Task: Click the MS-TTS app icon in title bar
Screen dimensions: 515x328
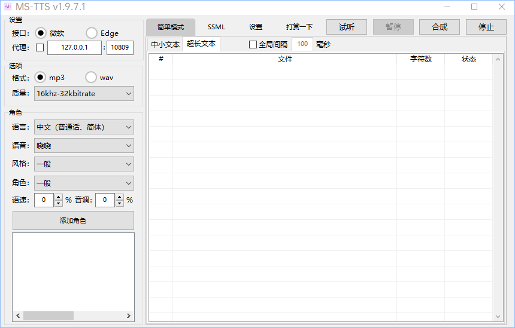Action: tap(8, 7)
